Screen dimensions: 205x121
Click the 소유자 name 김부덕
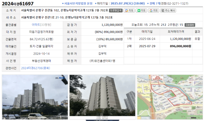pyautogui.click(x=102, y=46)
